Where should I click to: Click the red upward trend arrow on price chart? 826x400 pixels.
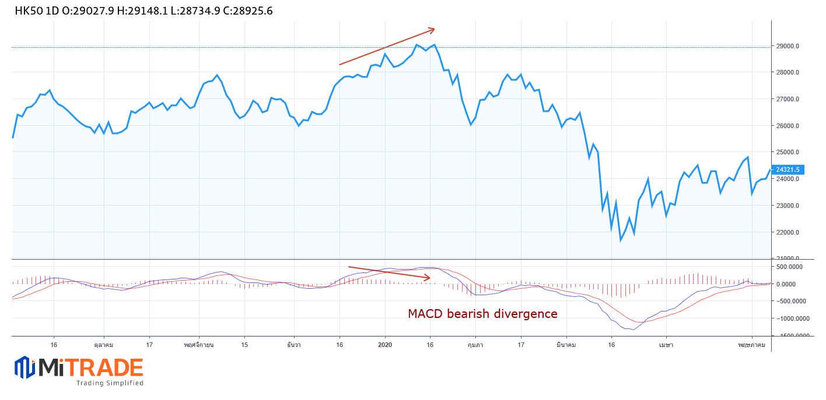[x=387, y=47]
